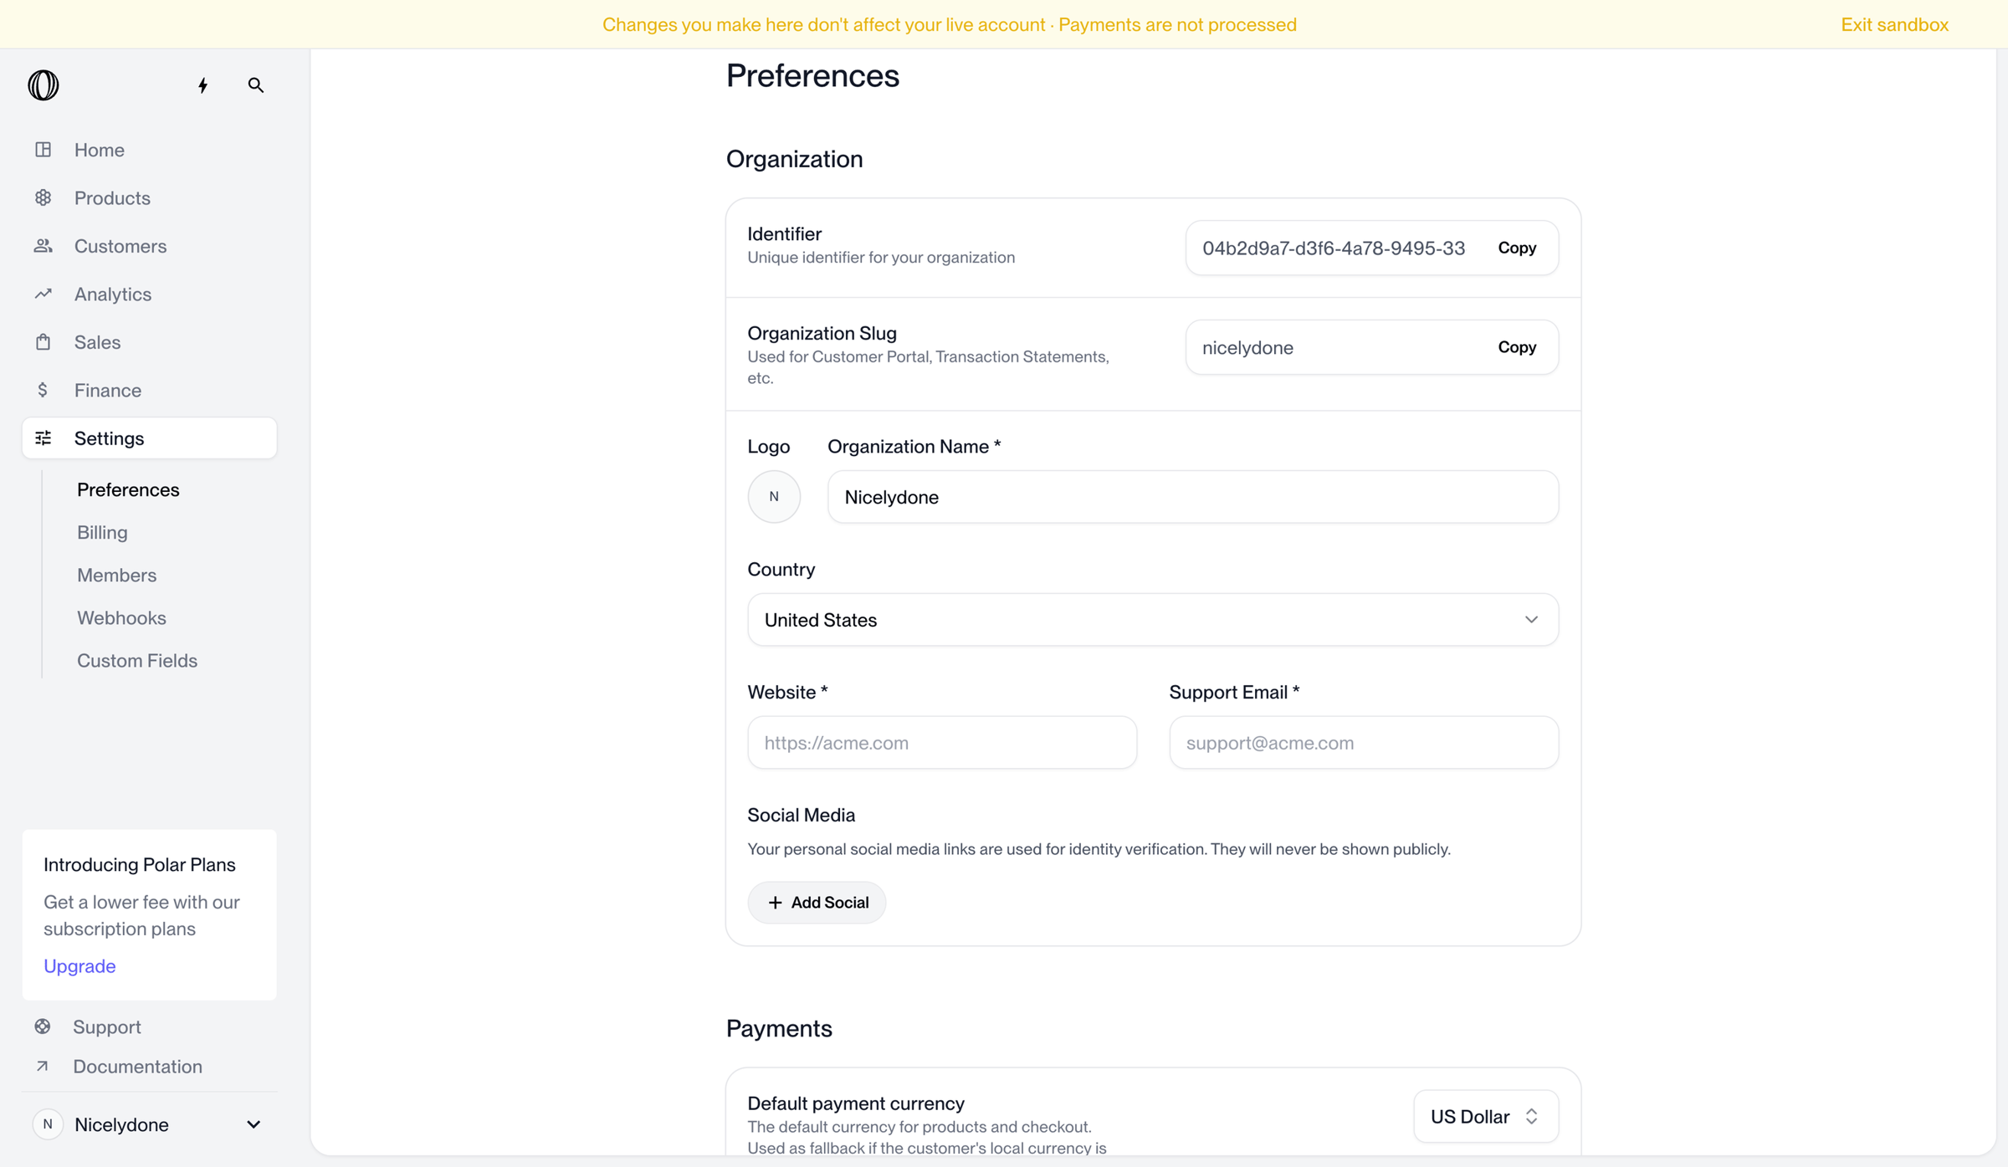This screenshot has height=1167, width=2008.
Task: Expand the Country dropdown
Action: pos(1153,620)
